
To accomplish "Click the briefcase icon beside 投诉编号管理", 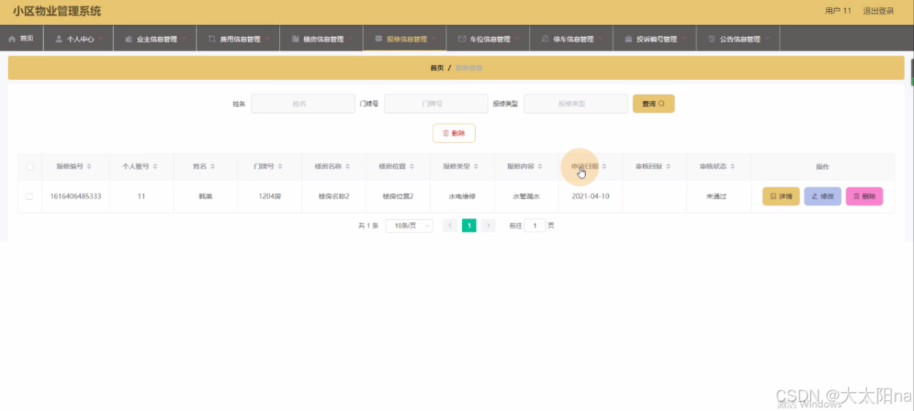I will tap(628, 39).
